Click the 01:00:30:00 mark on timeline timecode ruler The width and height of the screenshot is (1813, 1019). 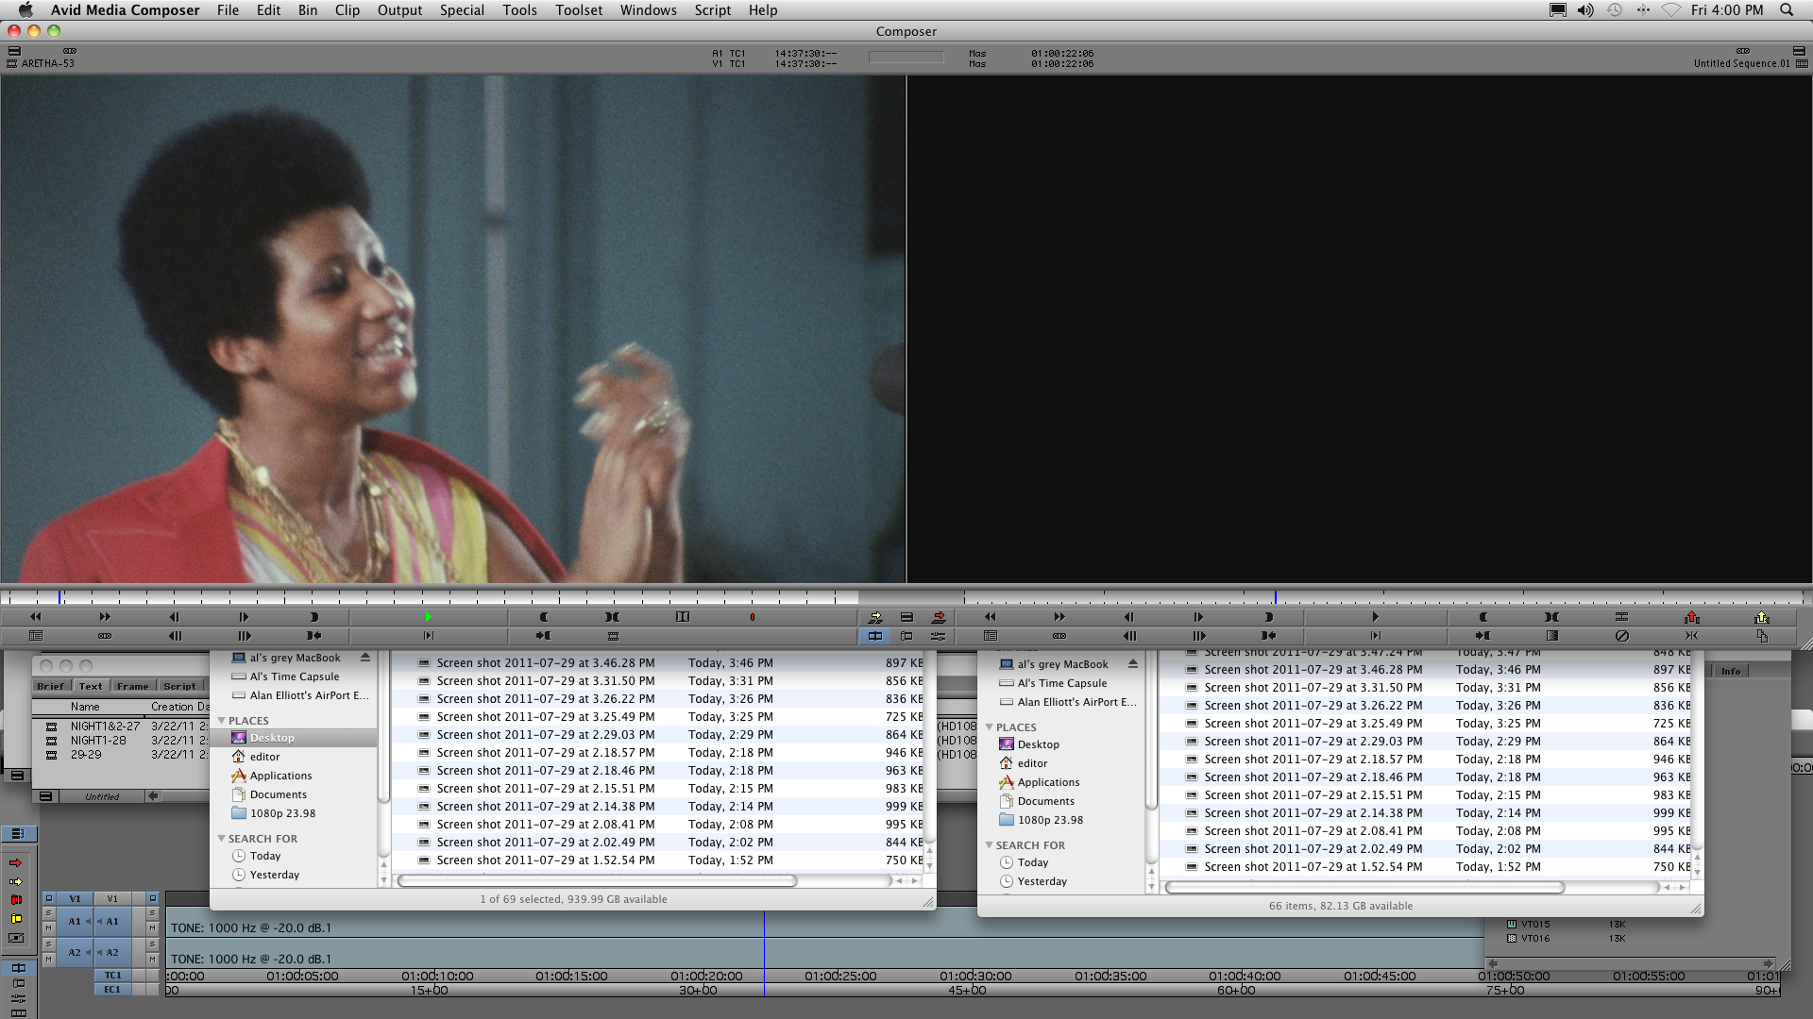click(x=974, y=977)
